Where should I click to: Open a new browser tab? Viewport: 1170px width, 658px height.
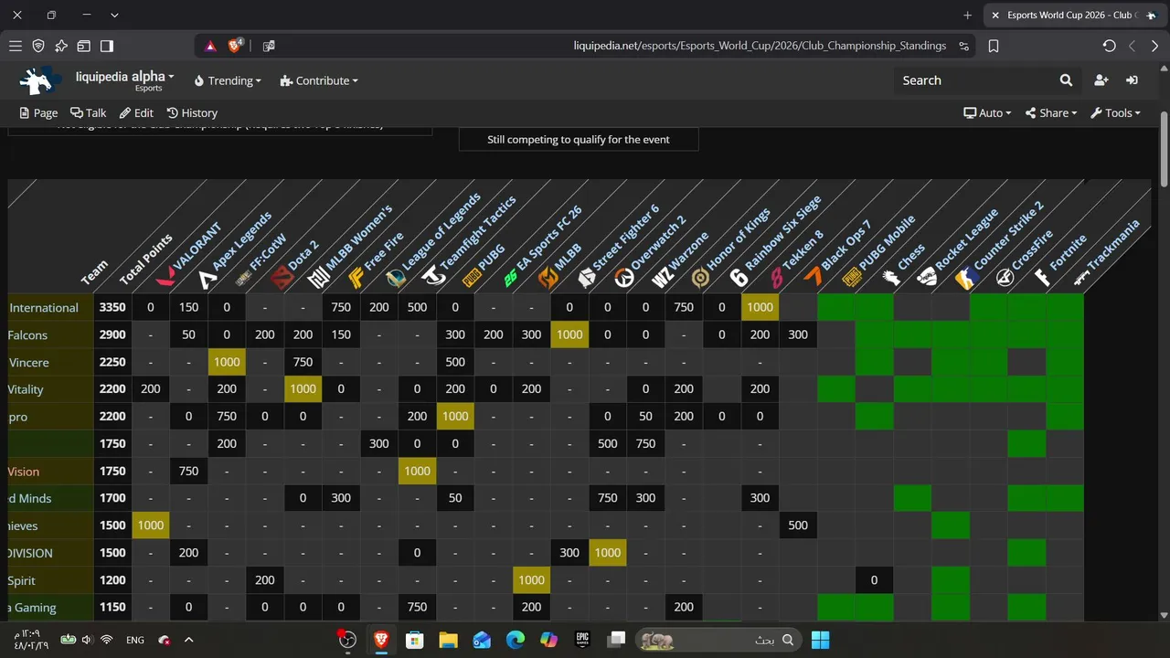point(967,16)
